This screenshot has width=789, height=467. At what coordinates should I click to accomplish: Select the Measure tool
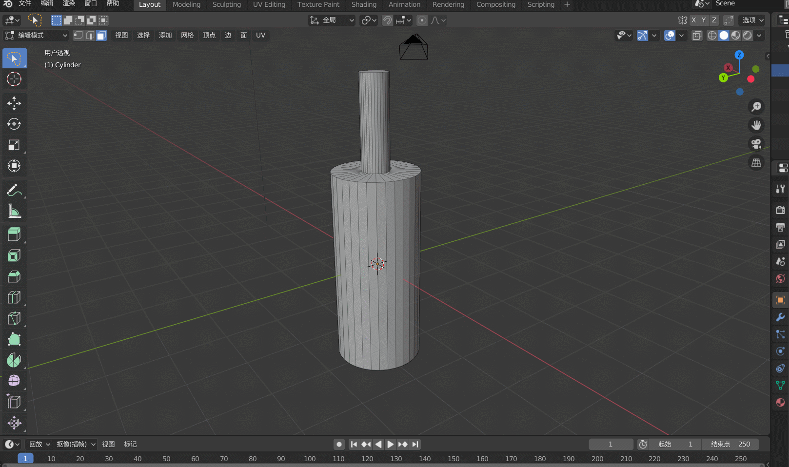14,211
